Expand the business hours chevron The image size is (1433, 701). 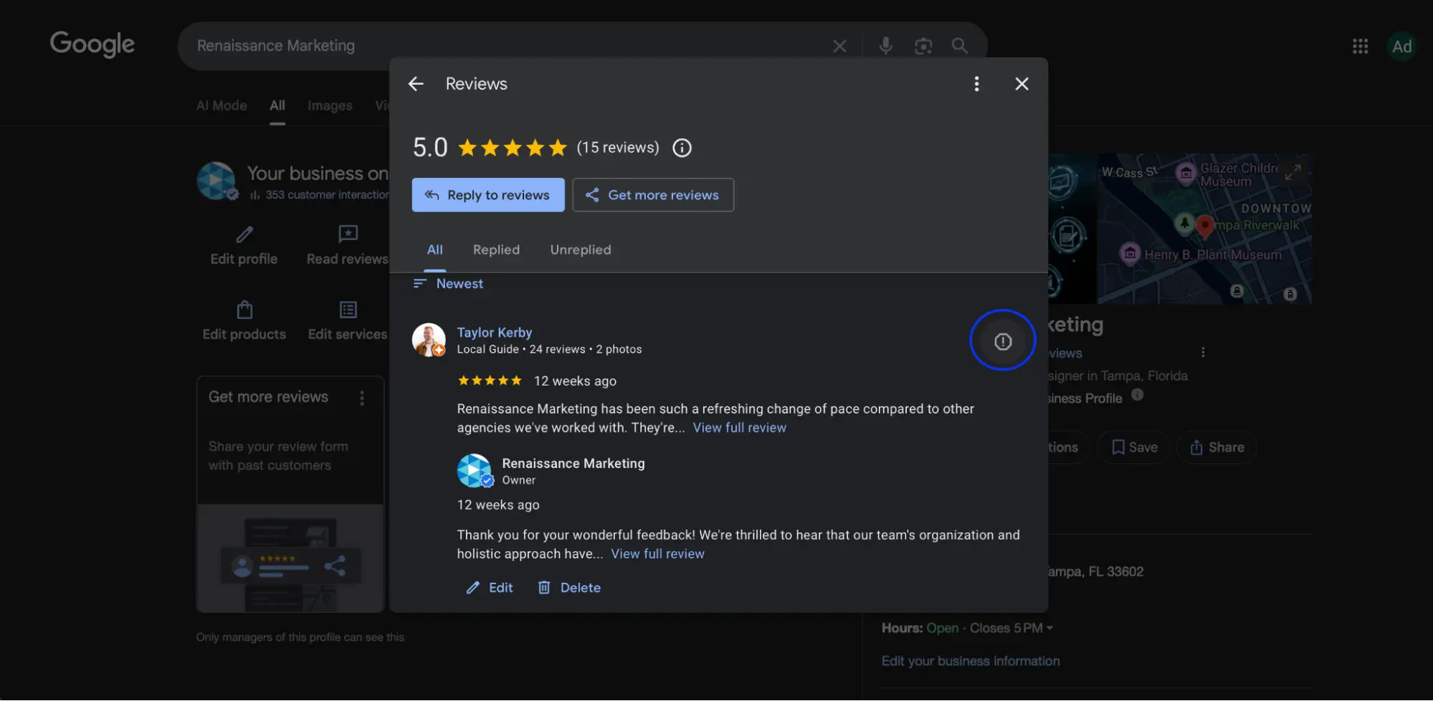[1051, 628]
